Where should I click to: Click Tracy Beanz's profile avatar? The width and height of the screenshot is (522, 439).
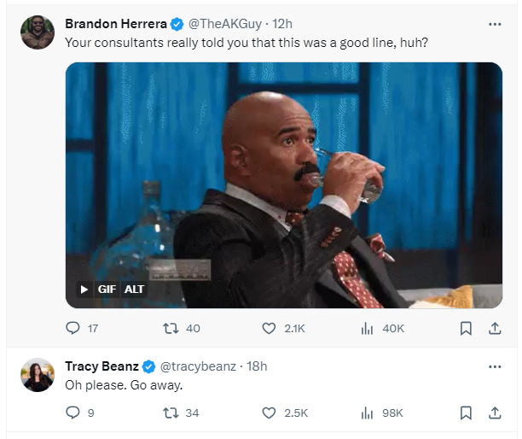pyautogui.click(x=38, y=375)
